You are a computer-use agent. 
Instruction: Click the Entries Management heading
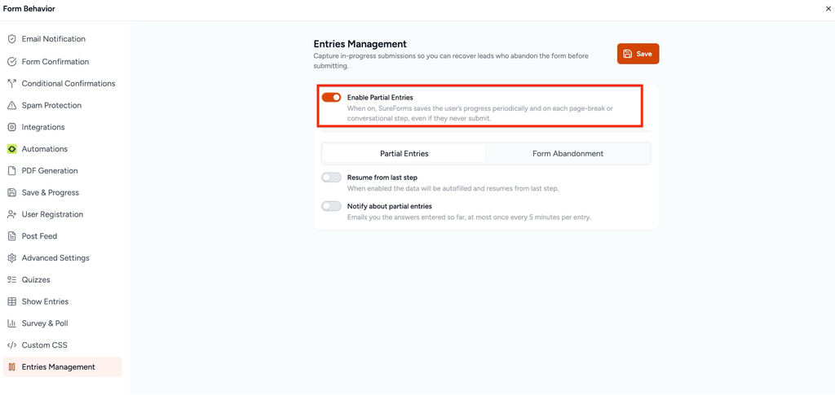point(360,44)
